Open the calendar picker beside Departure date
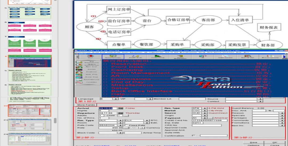Image resolution: width=288 pixels, height=146 pixels. point(121,113)
